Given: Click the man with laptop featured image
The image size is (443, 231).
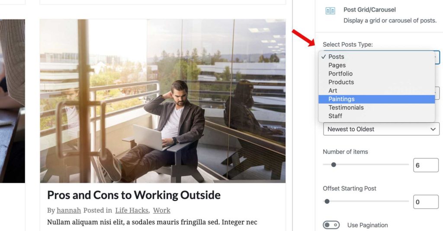Looking at the screenshot, I should pyautogui.click(x=163, y=101).
